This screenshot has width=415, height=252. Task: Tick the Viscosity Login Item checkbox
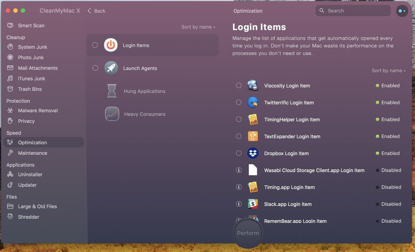click(x=239, y=85)
